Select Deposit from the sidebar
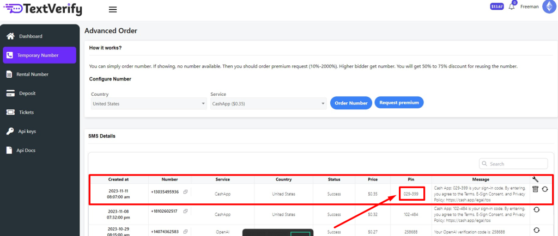558x236 pixels. click(x=27, y=94)
